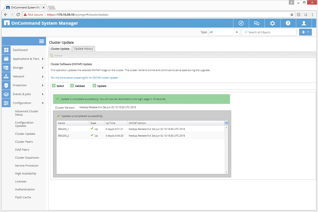Select the OnCommand System Manager browser tab

coord(25,7)
